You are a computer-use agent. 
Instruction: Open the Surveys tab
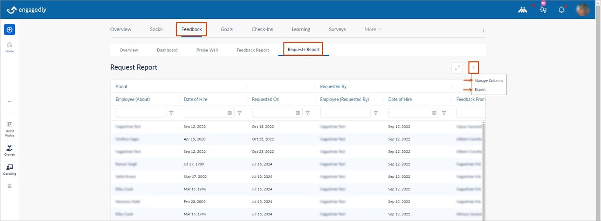pos(337,29)
